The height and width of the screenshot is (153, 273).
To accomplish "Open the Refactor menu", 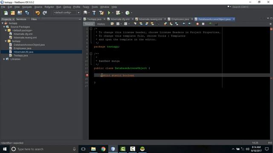I will [x=49, y=7].
